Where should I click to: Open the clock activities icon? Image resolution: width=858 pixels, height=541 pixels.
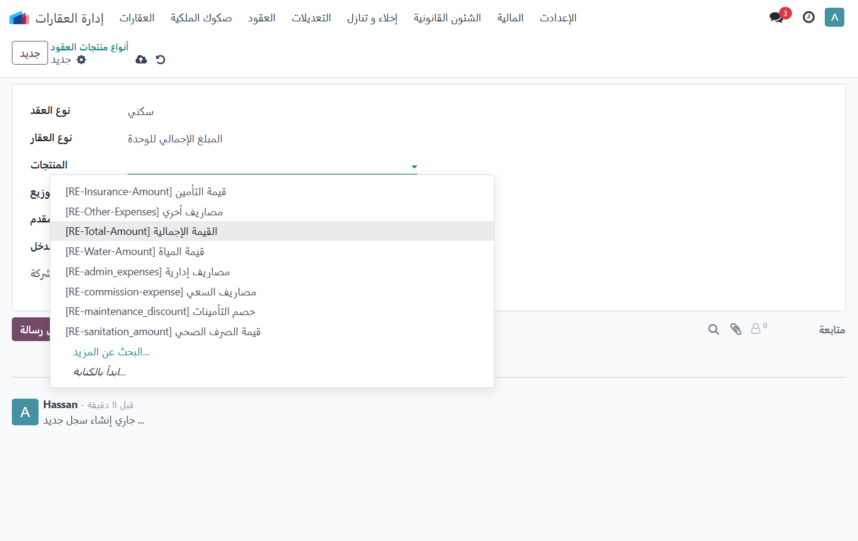pyautogui.click(x=809, y=17)
